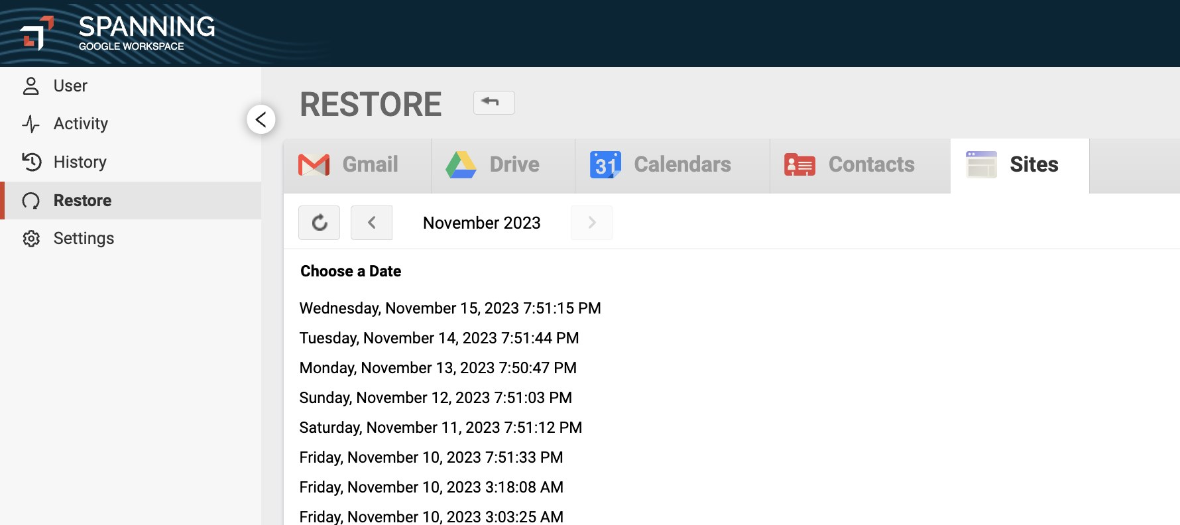Image resolution: width=1180 pixels, height=525 pixels.
Task: Select Sunday, November 12, 2023 7:51:03 PM
Action: (x=436, y=398)
